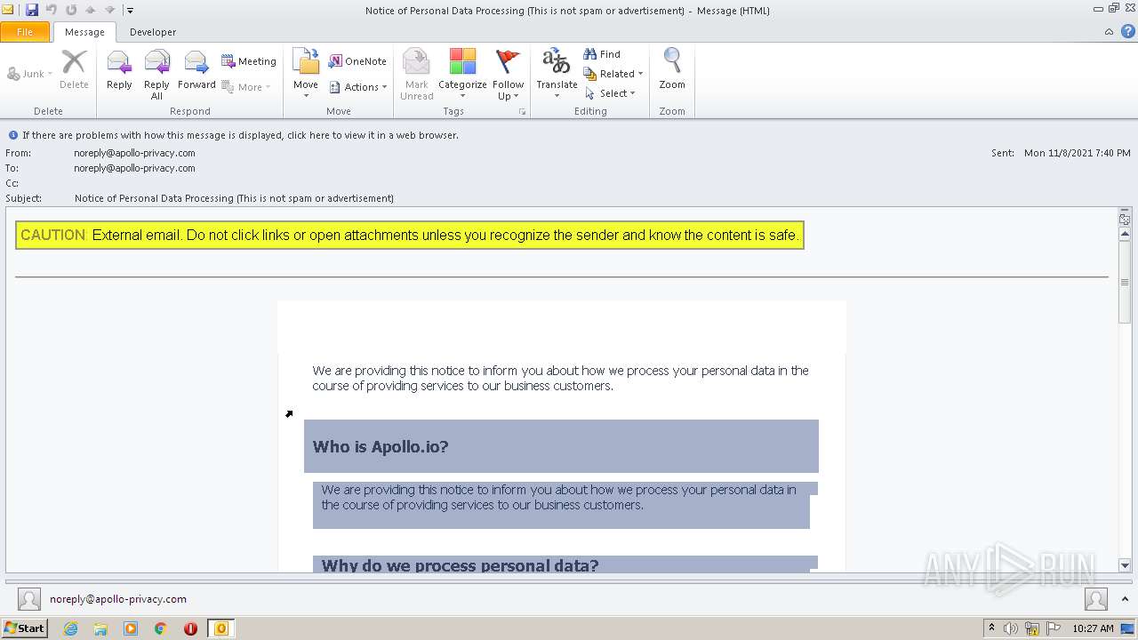
Task: Click Redo in Quick Access Toolbar
Action: point(71,10)
